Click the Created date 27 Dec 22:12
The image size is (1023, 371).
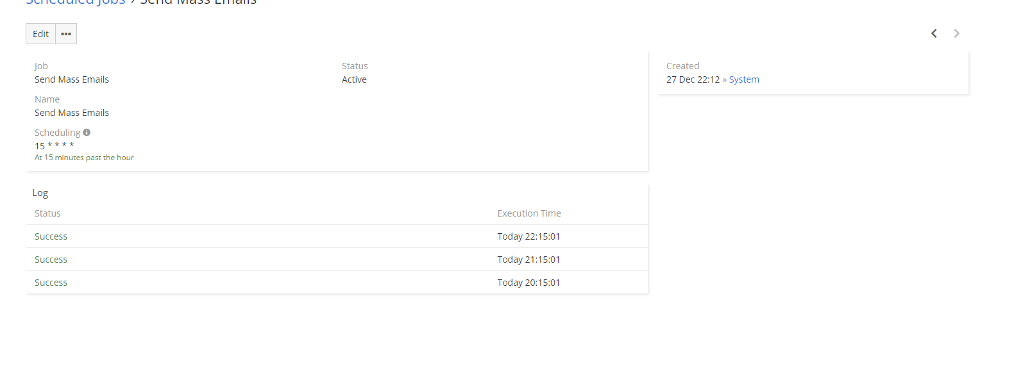(693, 79)
